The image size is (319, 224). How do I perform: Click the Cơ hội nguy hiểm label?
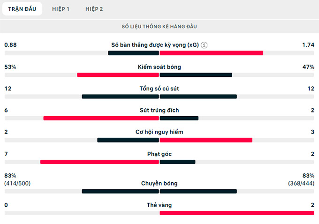pyautogui.click(x=159, y=132)
